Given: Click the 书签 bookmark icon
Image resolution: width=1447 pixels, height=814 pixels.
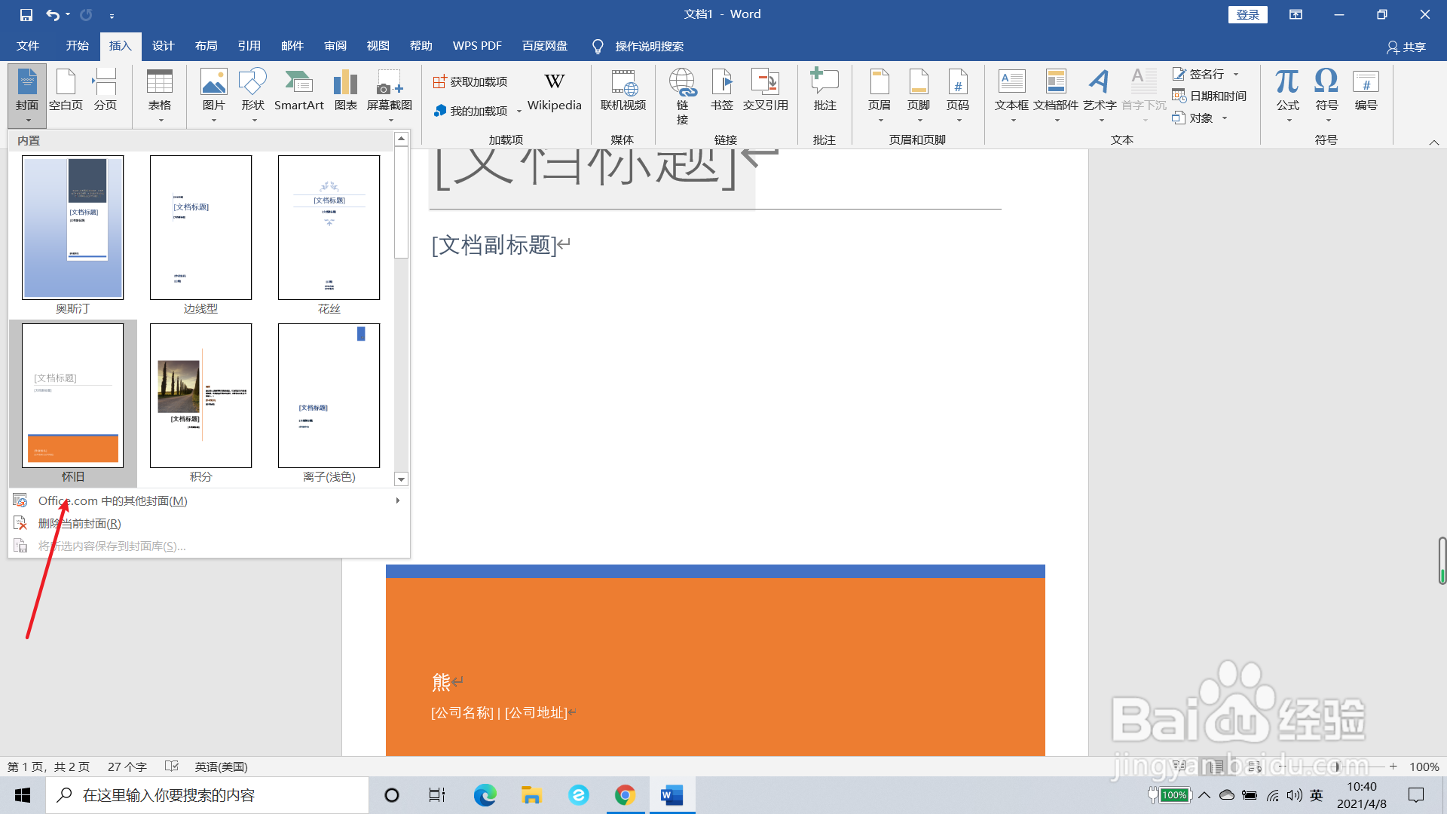Looking at the screenshot, I should (x=721, y=90).
